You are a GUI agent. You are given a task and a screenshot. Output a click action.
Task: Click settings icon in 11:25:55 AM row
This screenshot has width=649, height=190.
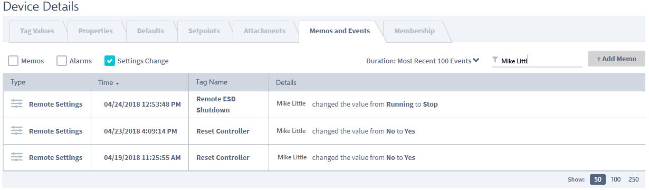click(17, 157)
